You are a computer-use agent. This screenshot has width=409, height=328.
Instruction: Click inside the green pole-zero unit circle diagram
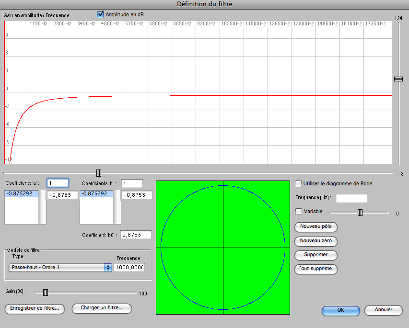[223, 248]
